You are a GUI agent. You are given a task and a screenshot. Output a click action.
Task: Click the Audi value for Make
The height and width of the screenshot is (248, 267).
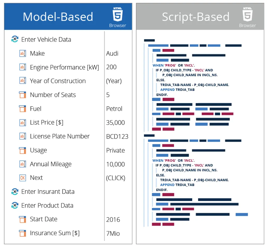tap(112, 54)
